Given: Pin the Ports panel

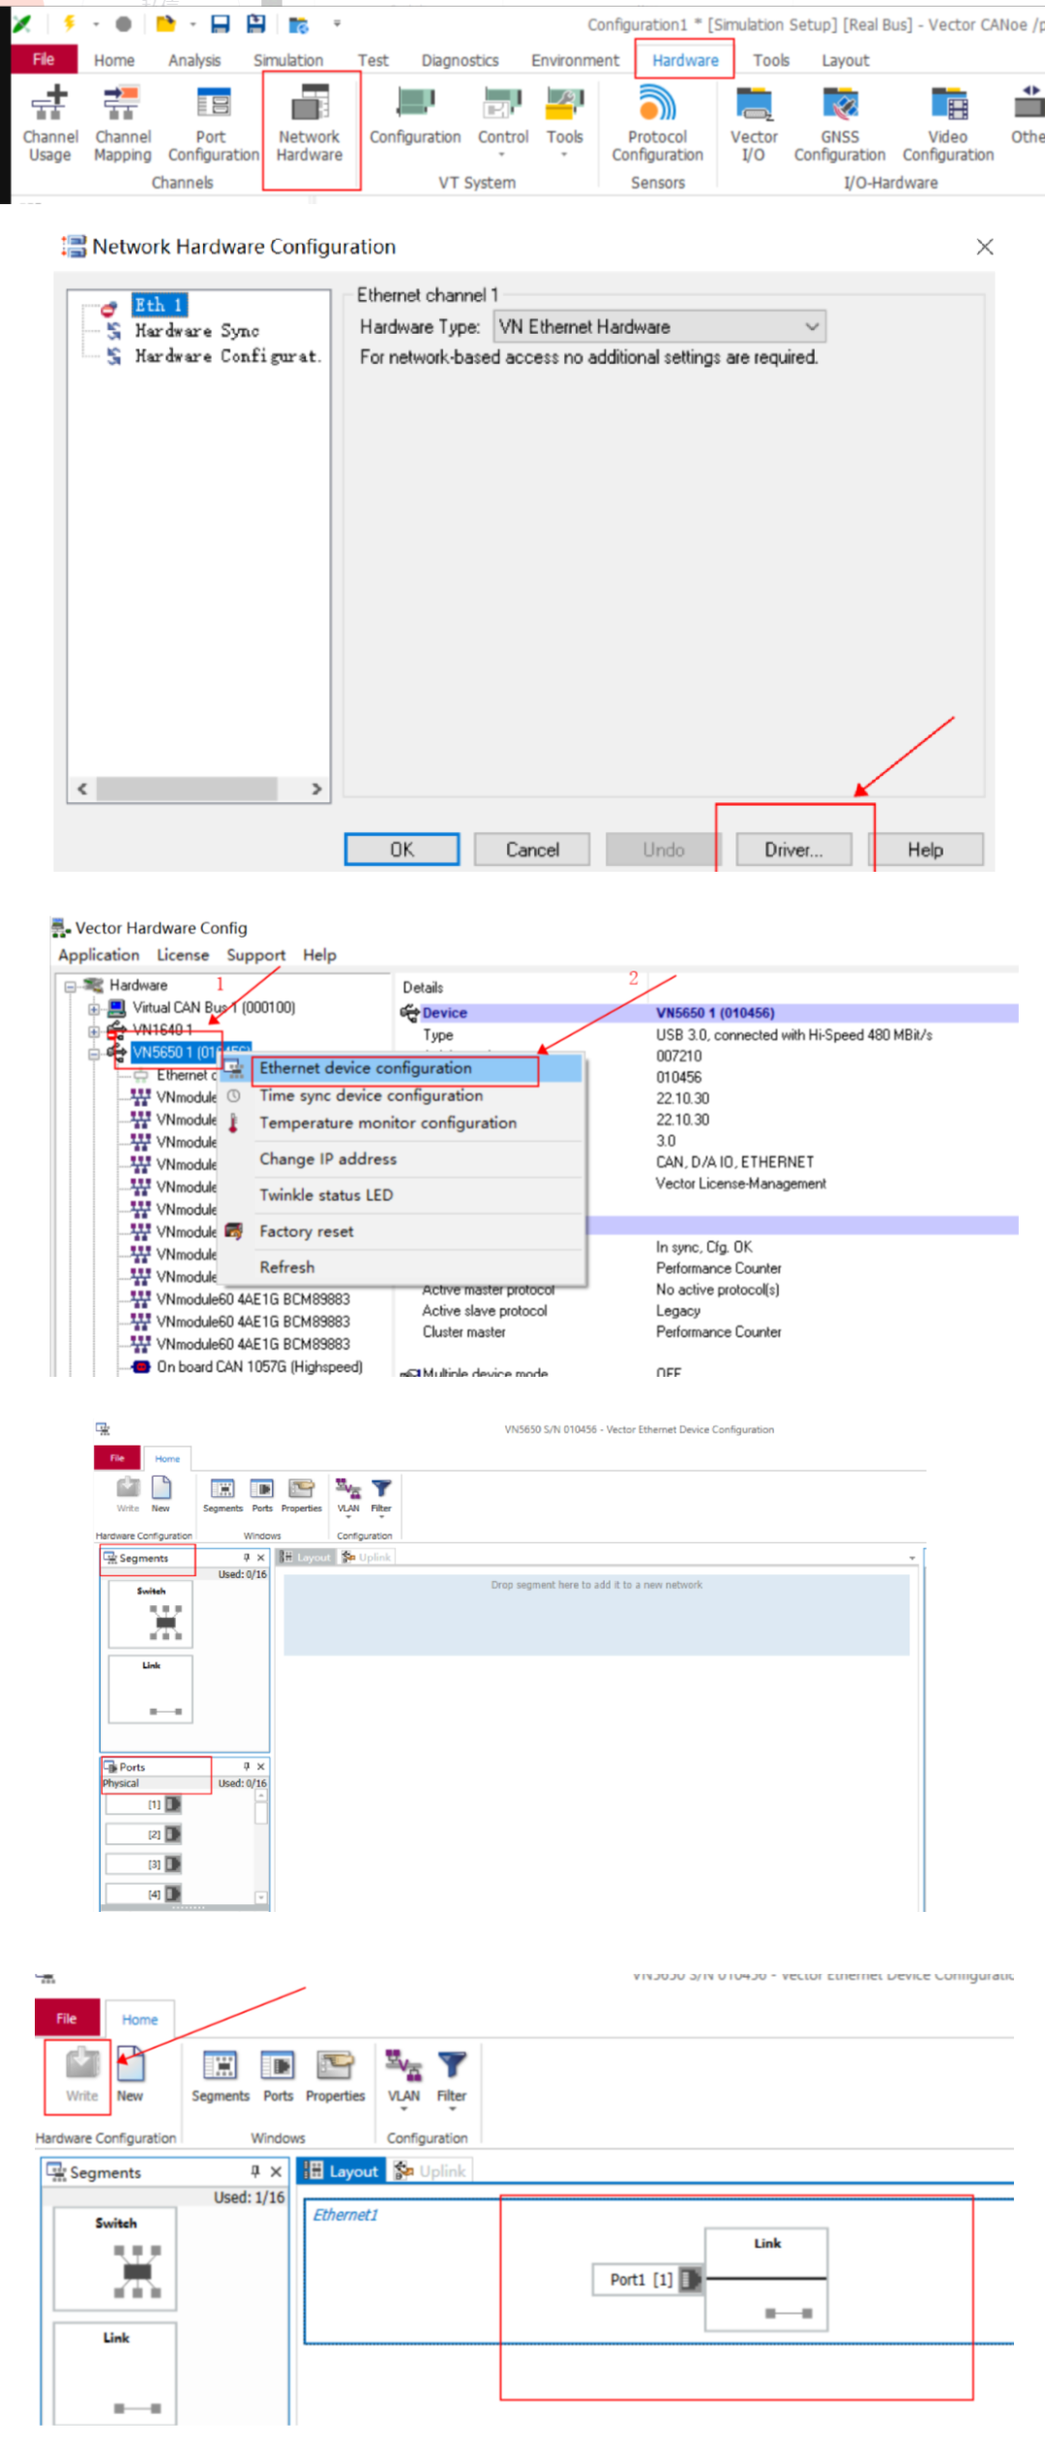Looking at the screenshot, I should point(247,1766).
